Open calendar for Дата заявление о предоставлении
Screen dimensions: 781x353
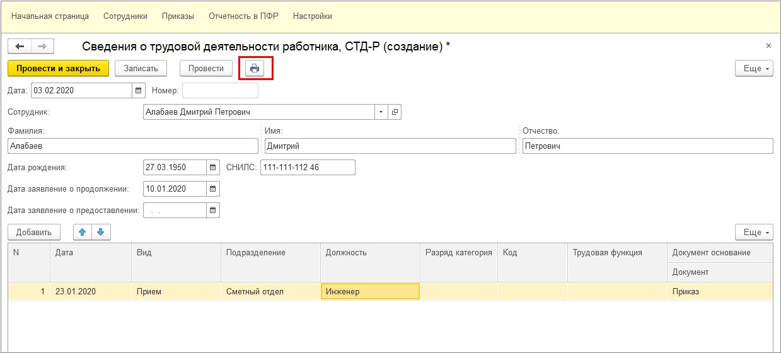pos(213,210)
